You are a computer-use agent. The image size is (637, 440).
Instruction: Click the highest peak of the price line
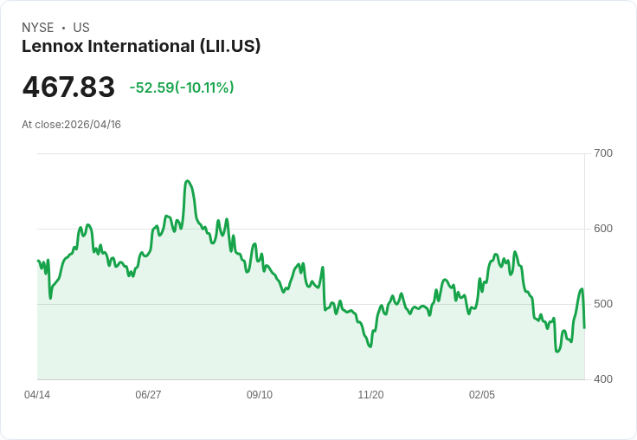click(x=187, y=181)
